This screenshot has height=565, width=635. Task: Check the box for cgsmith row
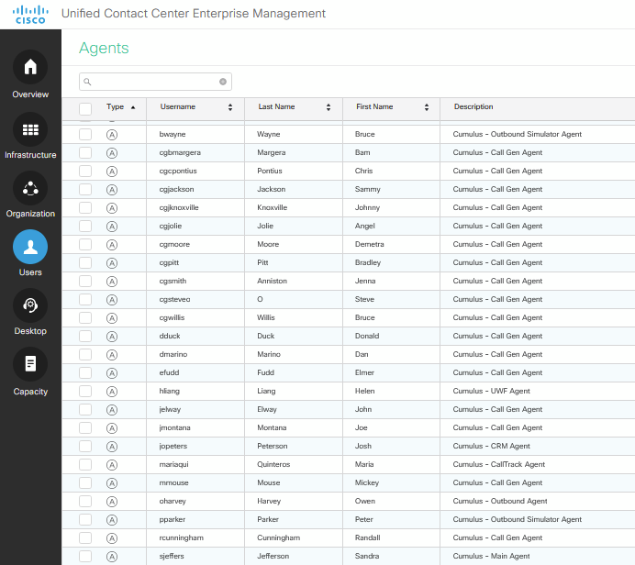85,281
